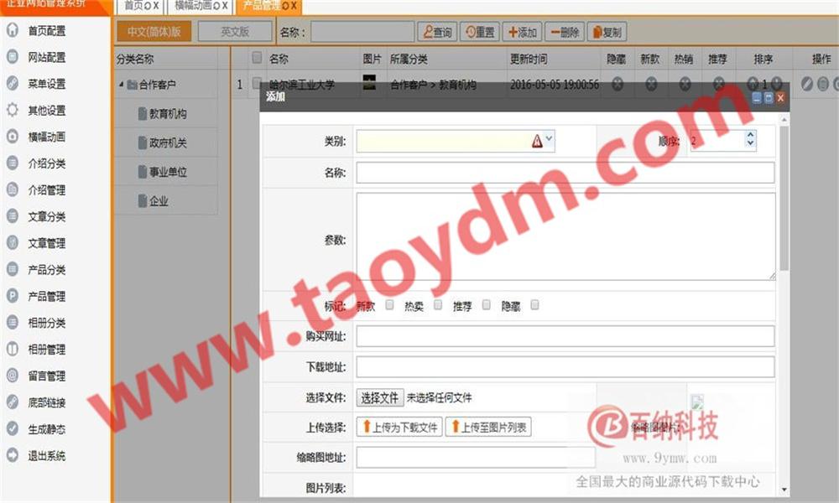Check the 推荐 flag checkbox in dialog
Image resolution: width=839 pixels, height=503 pixels.
click(x=486, y=304)
